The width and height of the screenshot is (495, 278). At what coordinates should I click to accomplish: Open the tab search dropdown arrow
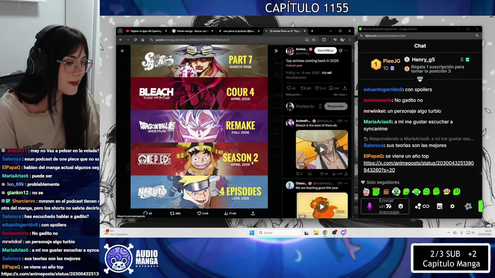click(x=120, y=31)
